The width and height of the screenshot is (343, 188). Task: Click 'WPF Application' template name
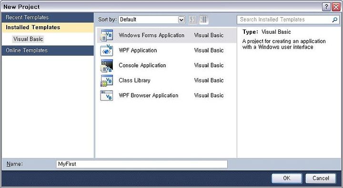pyautogui.click(x=138, y=50)
